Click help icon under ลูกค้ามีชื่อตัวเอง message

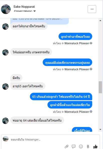click(x=91, y=111)
